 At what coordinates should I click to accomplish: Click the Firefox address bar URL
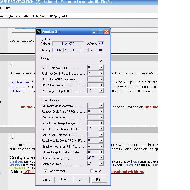point(34,16)
